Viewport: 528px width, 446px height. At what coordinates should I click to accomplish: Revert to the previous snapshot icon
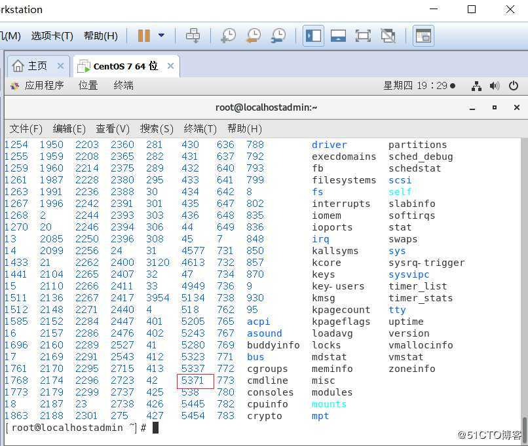(x=254, y=35)
